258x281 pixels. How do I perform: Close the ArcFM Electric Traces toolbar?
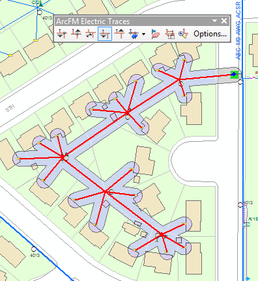point(224,21)
